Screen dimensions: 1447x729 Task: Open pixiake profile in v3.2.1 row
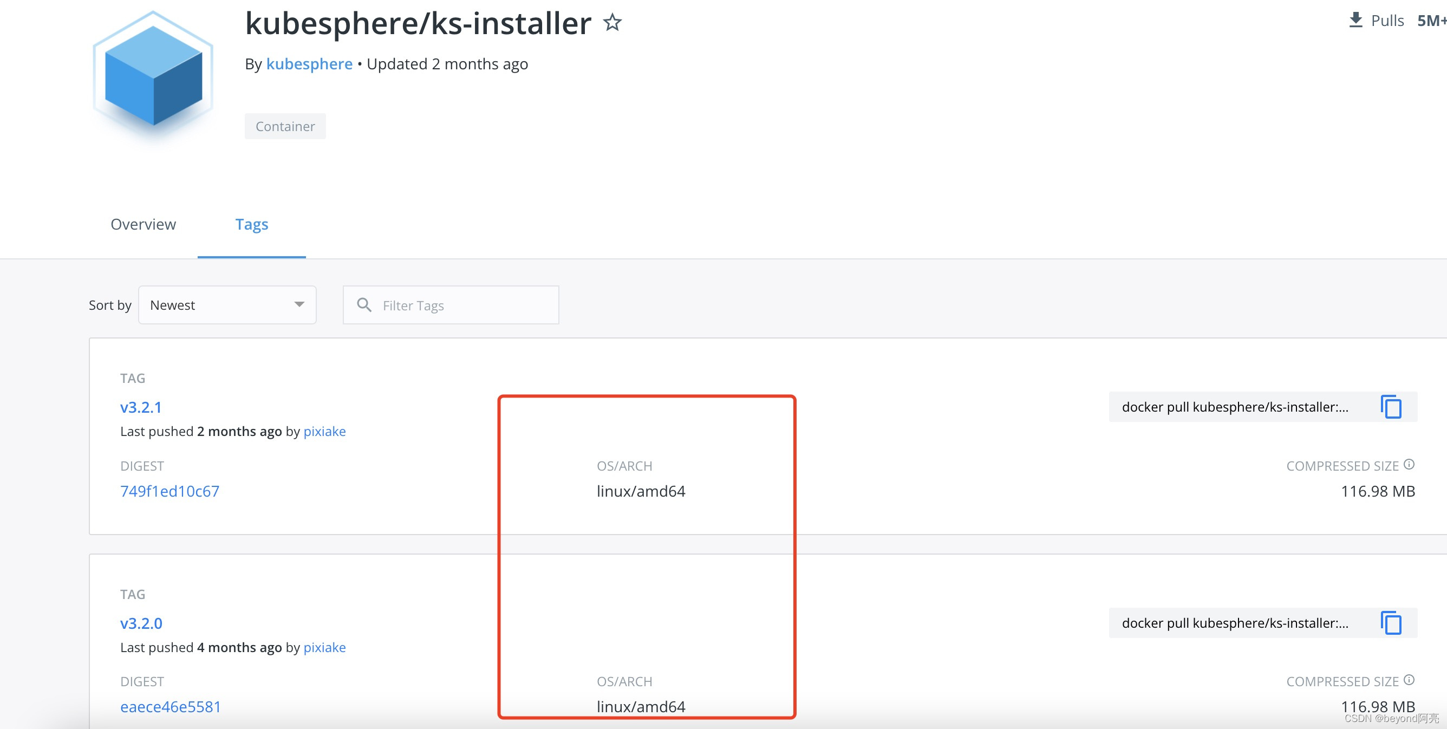(325, 431)
